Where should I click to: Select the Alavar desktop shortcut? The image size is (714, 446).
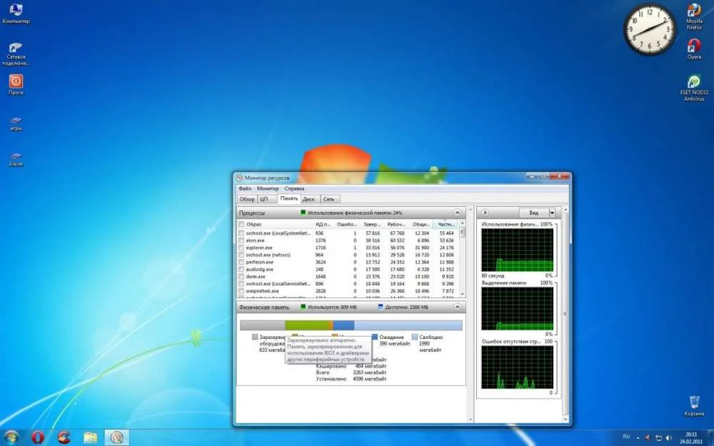(16, 159)
